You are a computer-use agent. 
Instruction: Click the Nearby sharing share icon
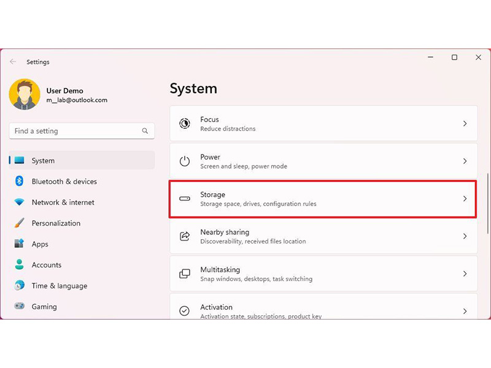click(185, 236)
